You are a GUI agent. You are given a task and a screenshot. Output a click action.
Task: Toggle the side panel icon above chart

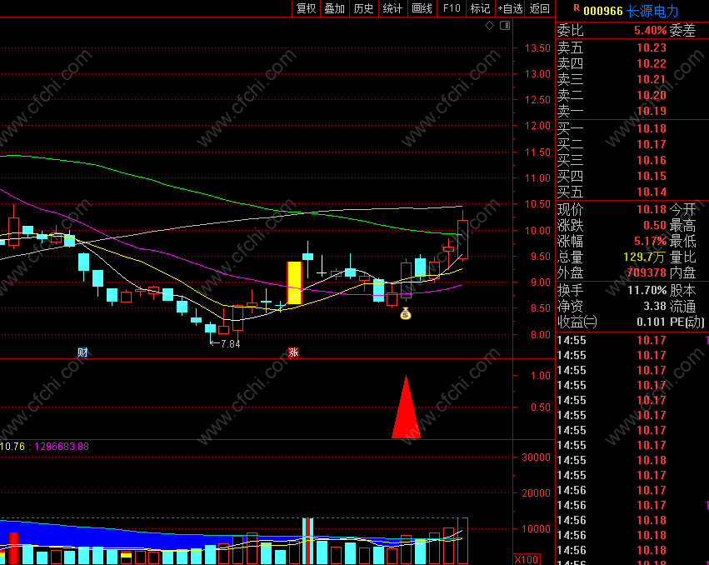point(505,25)
